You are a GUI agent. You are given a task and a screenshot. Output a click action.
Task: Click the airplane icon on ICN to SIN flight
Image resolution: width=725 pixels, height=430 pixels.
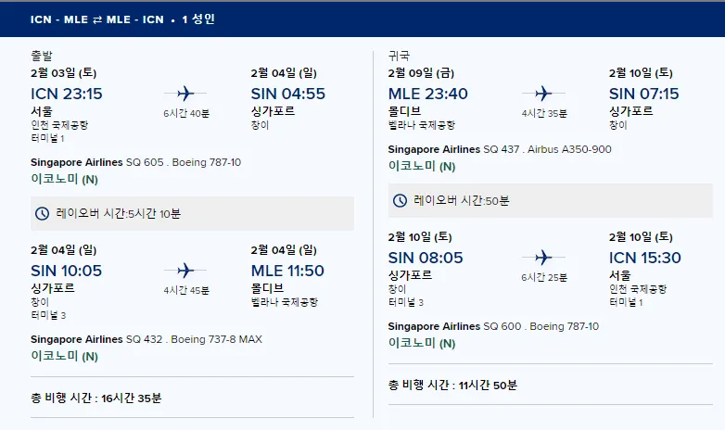coord(185,94)
